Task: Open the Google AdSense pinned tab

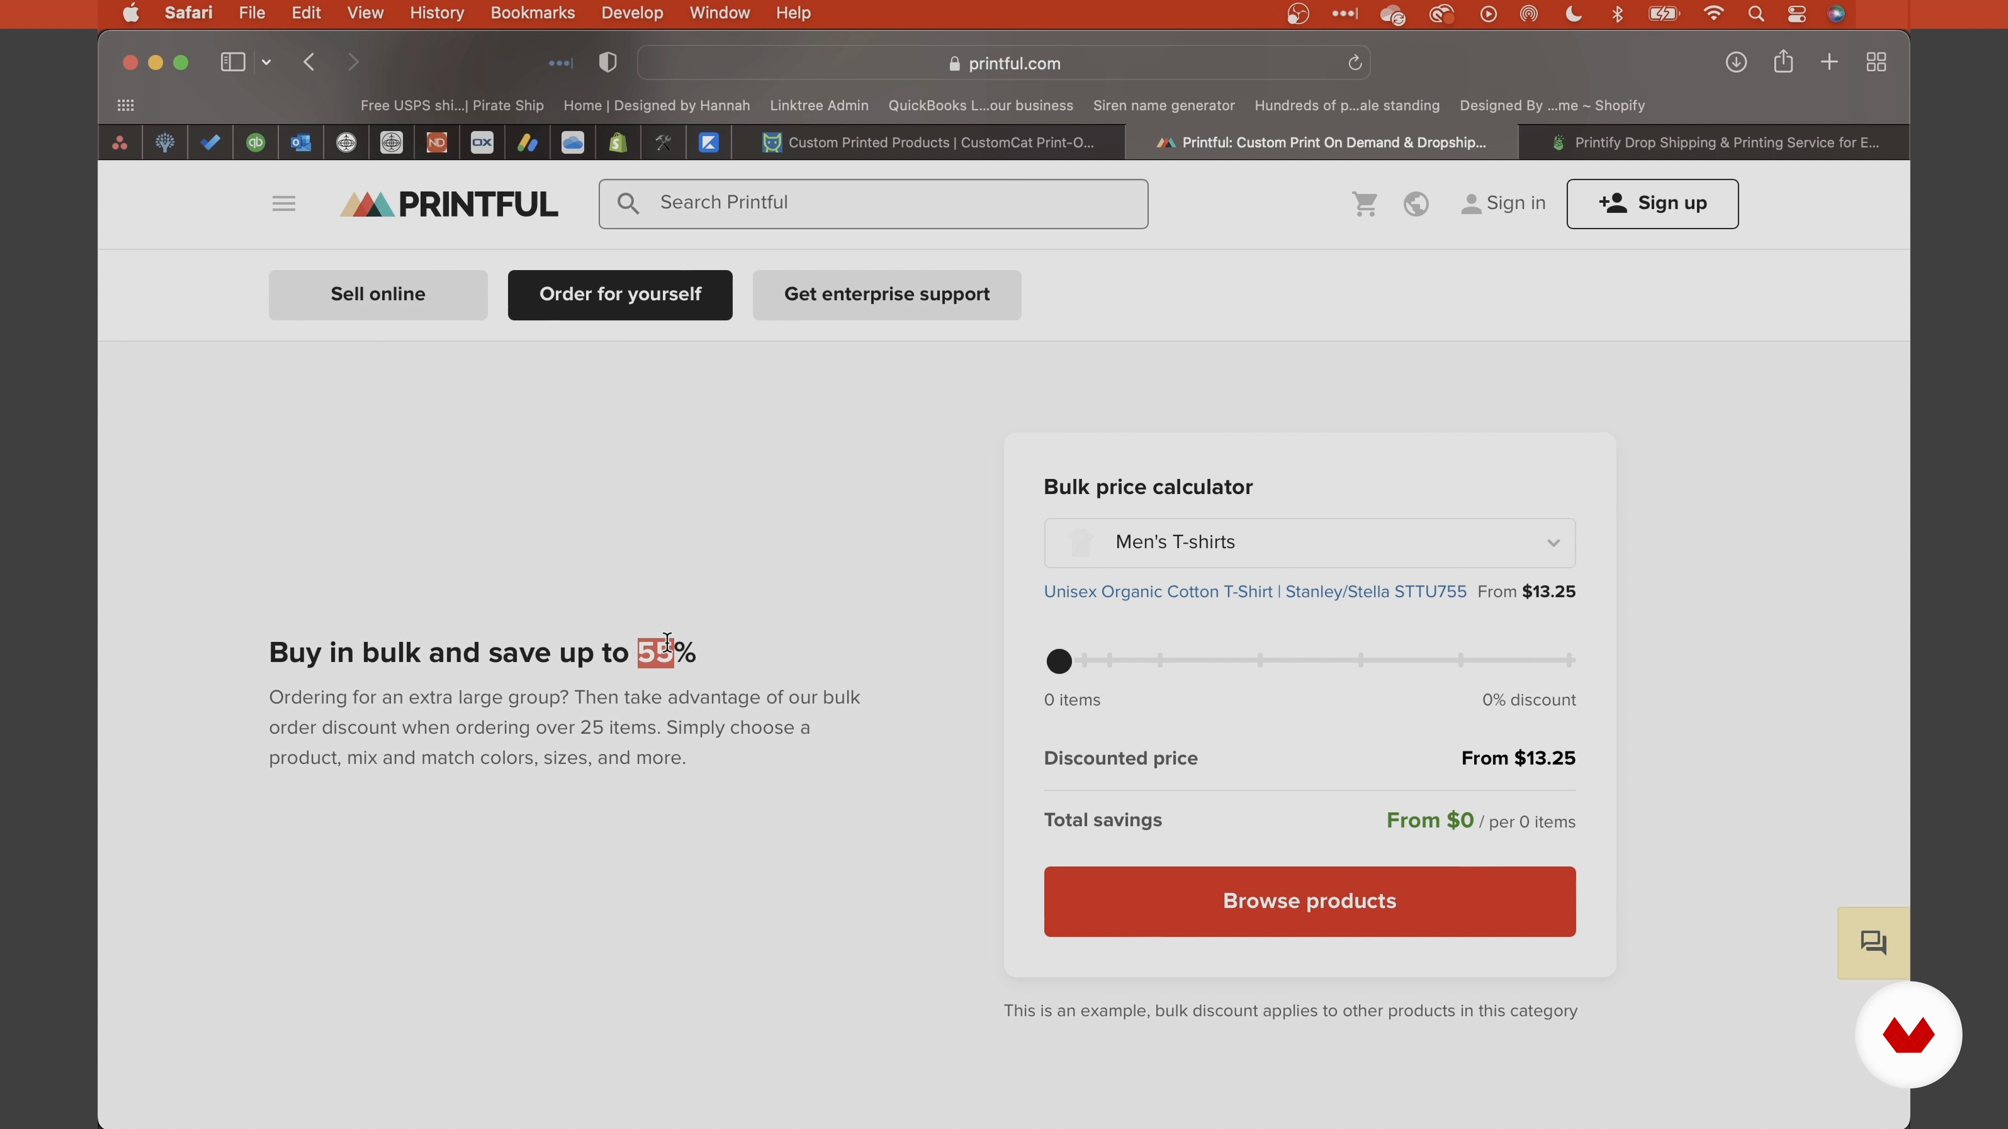Action: (528, 143)
